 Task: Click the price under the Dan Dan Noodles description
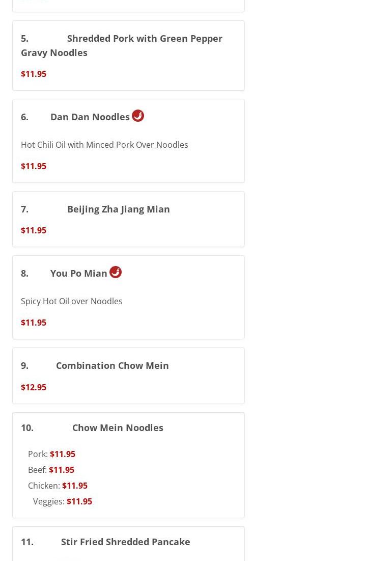coord(34,166)
